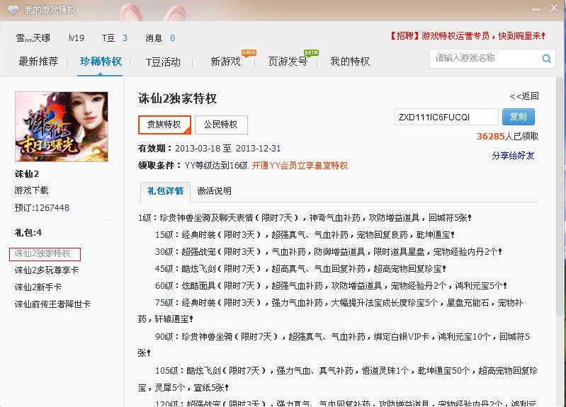Select 诛仙2新手卡 in the gift list
Viewport: 566px width, 407px height.
point(38,287)
